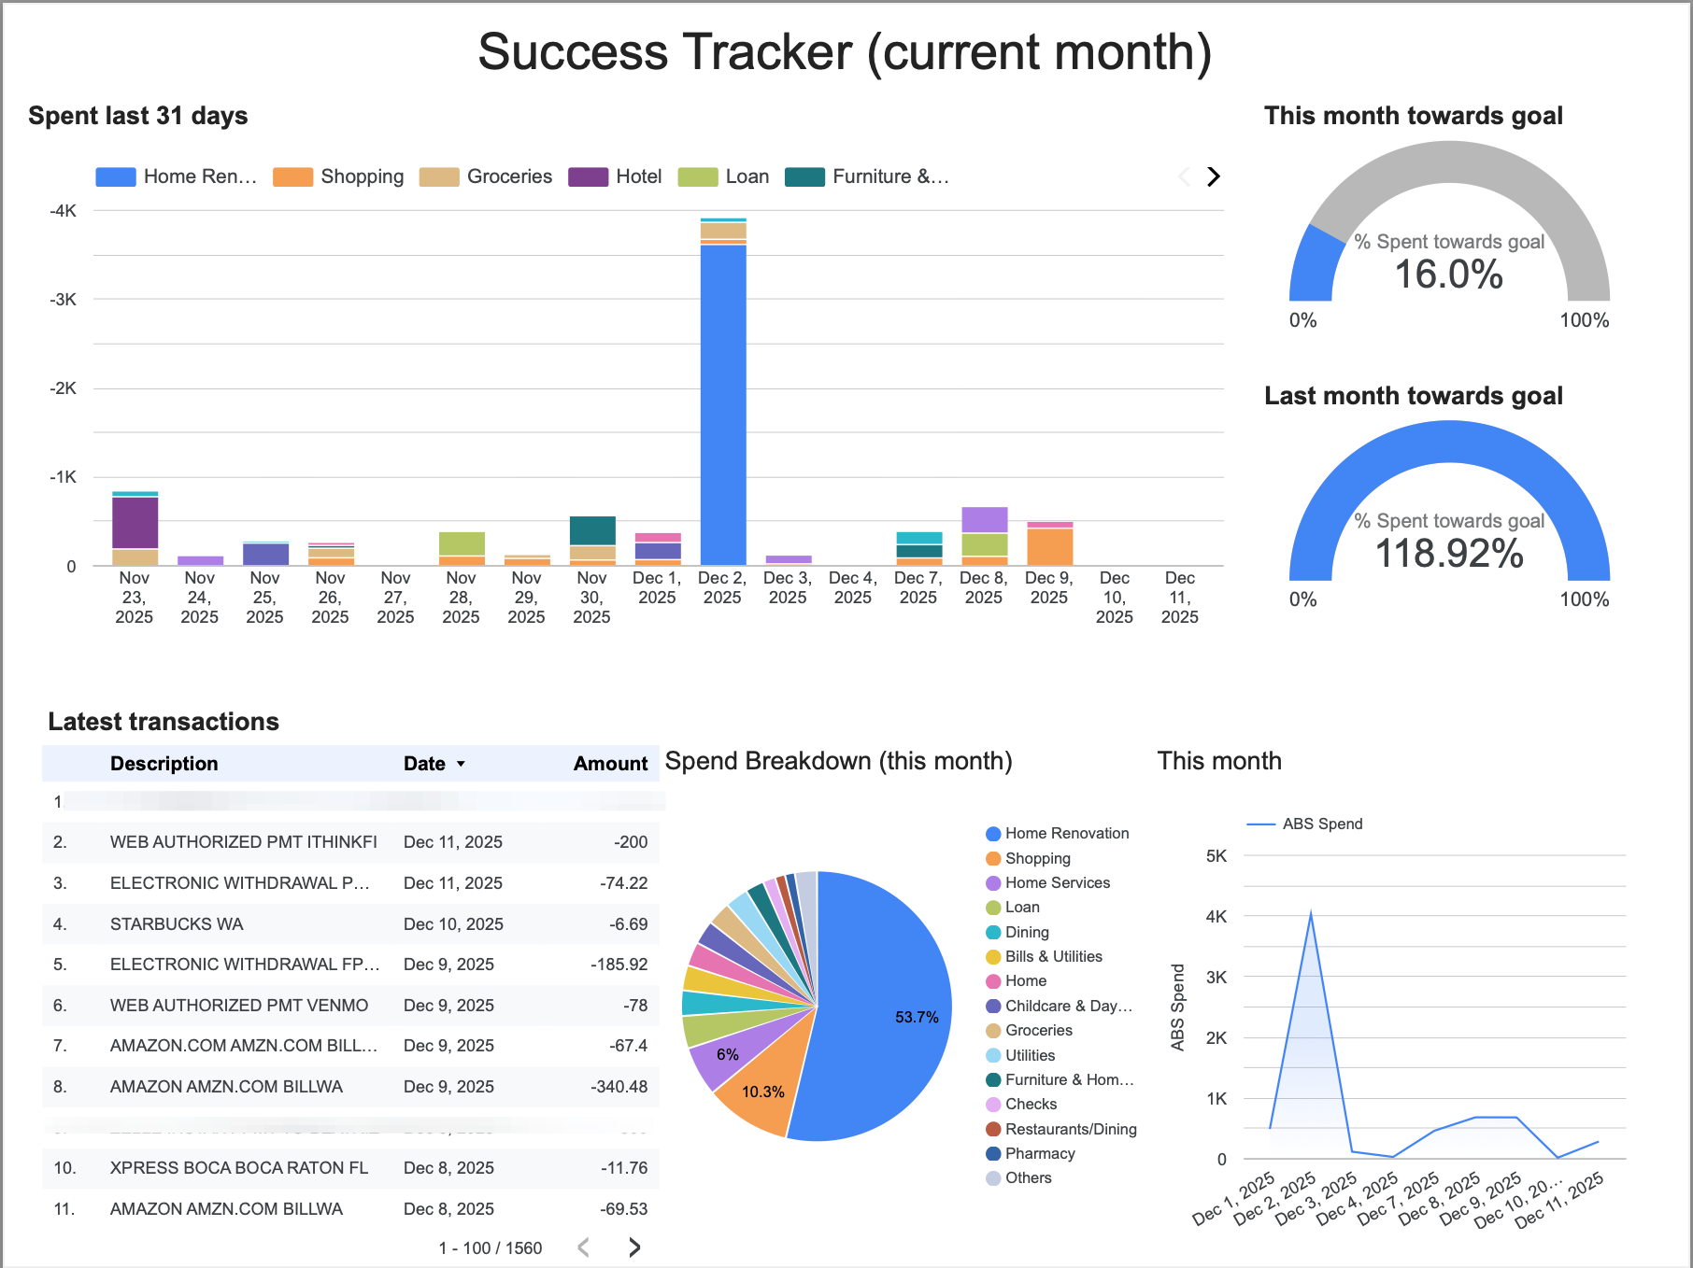Click the ABS Spend line chart legend
Viewport: 1693px width, 1268px height.
coord(1304,824)
